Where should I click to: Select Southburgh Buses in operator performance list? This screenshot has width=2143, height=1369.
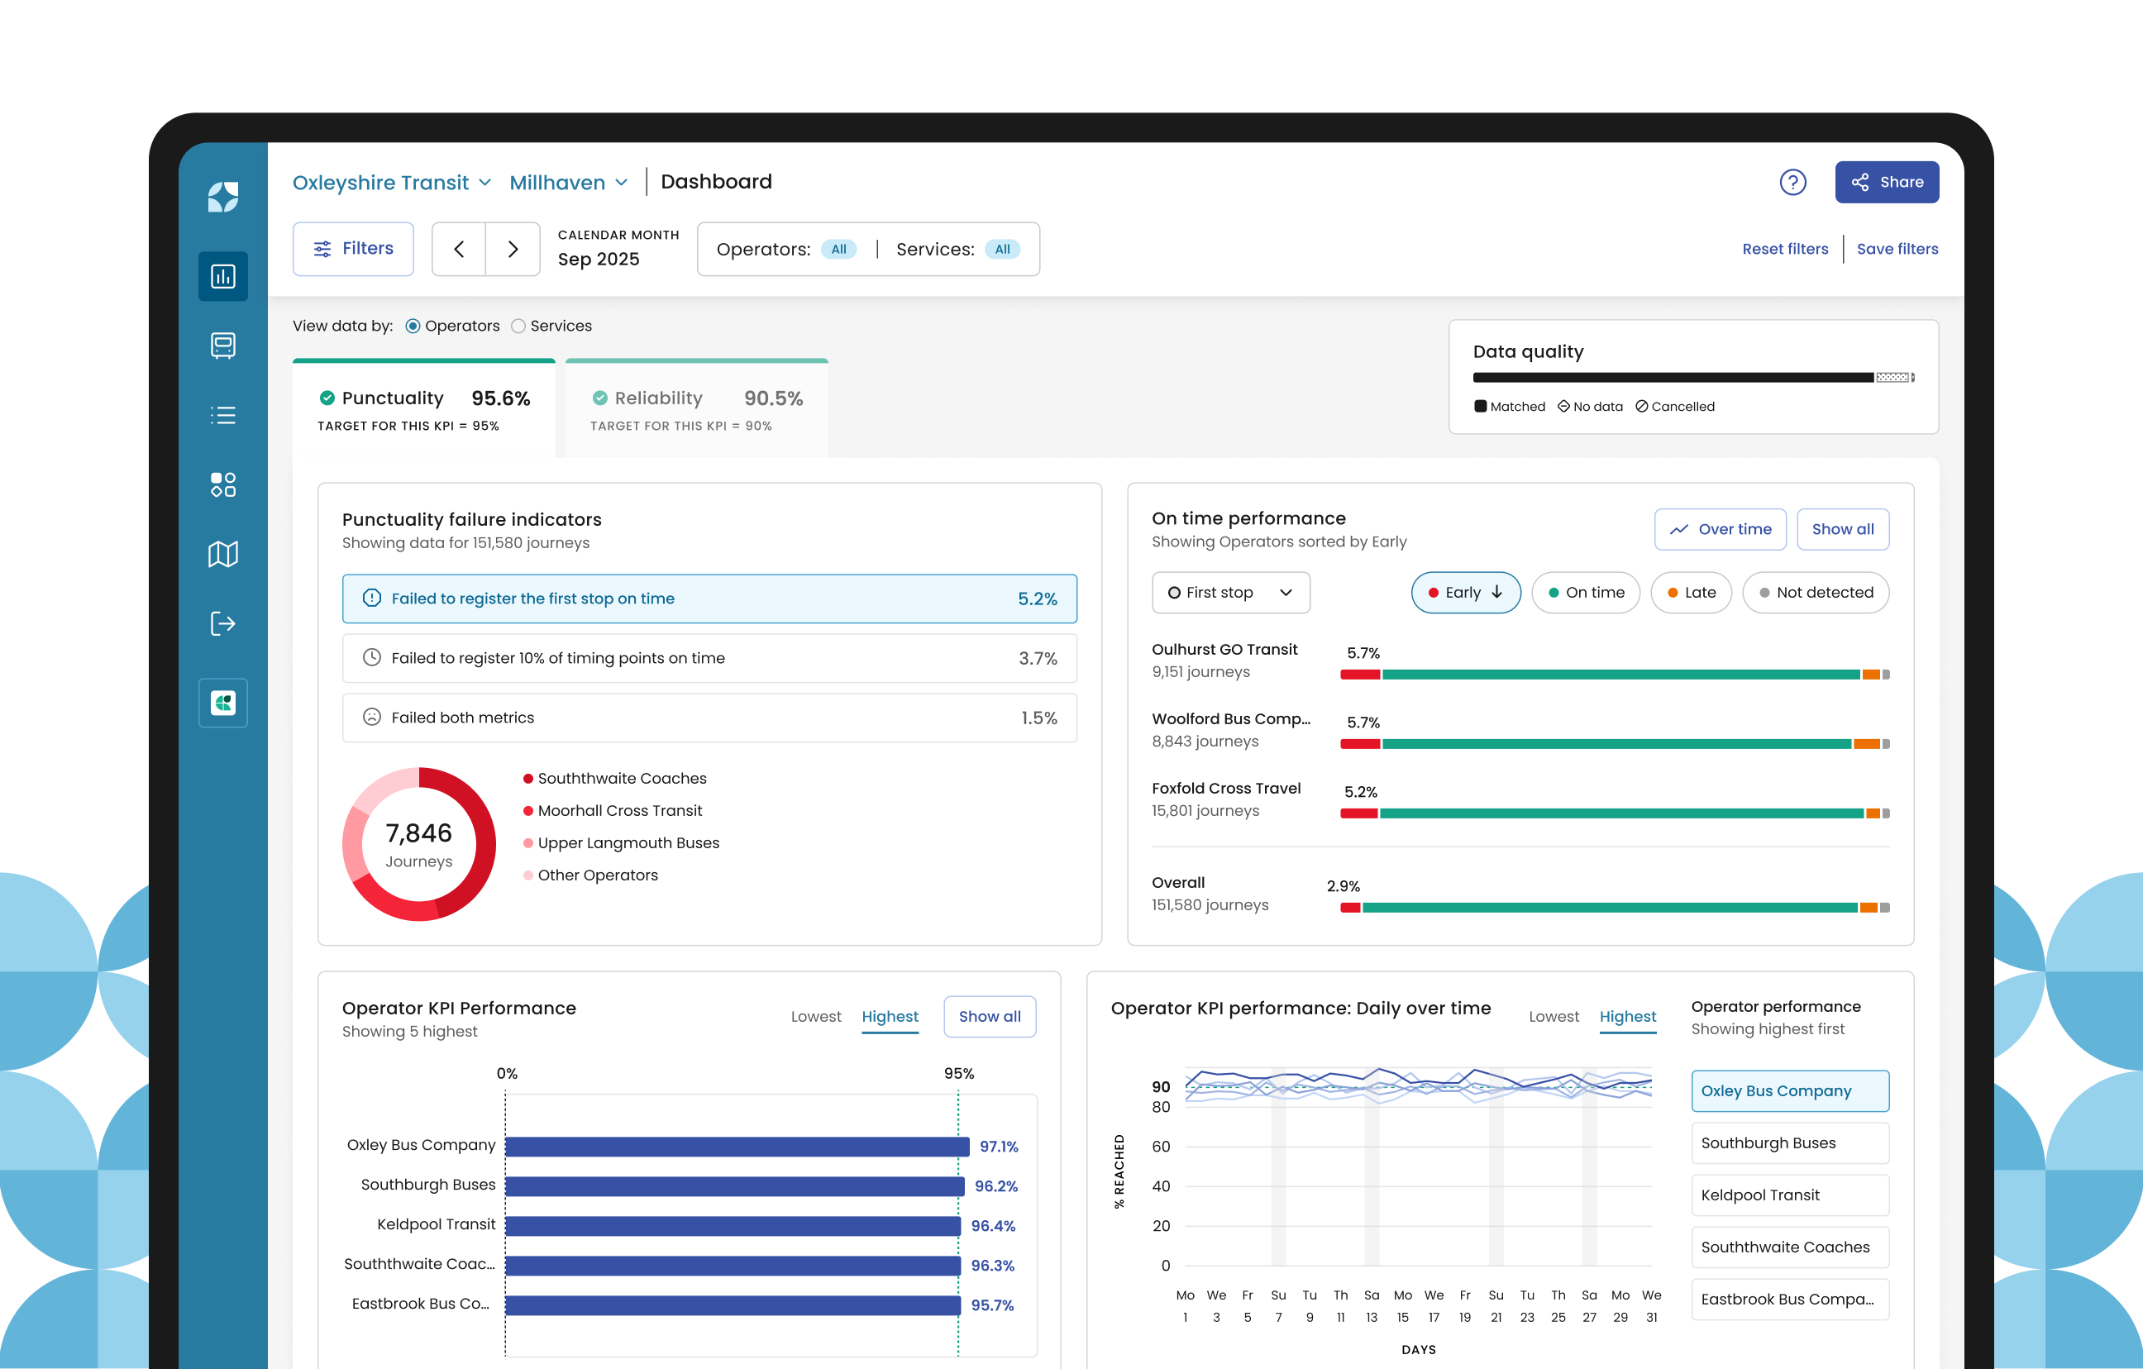coord(1789,1143)
